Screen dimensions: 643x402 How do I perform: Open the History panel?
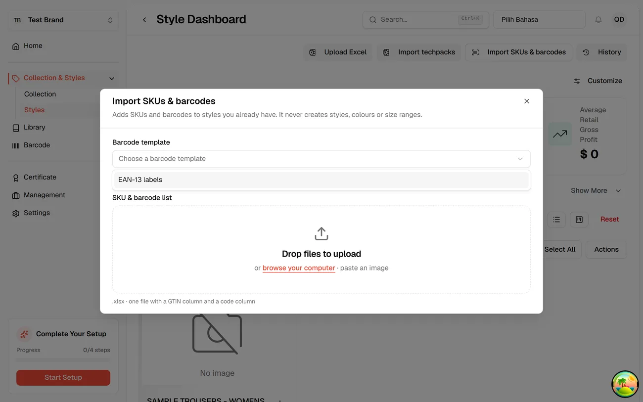[x=602, y=52]
